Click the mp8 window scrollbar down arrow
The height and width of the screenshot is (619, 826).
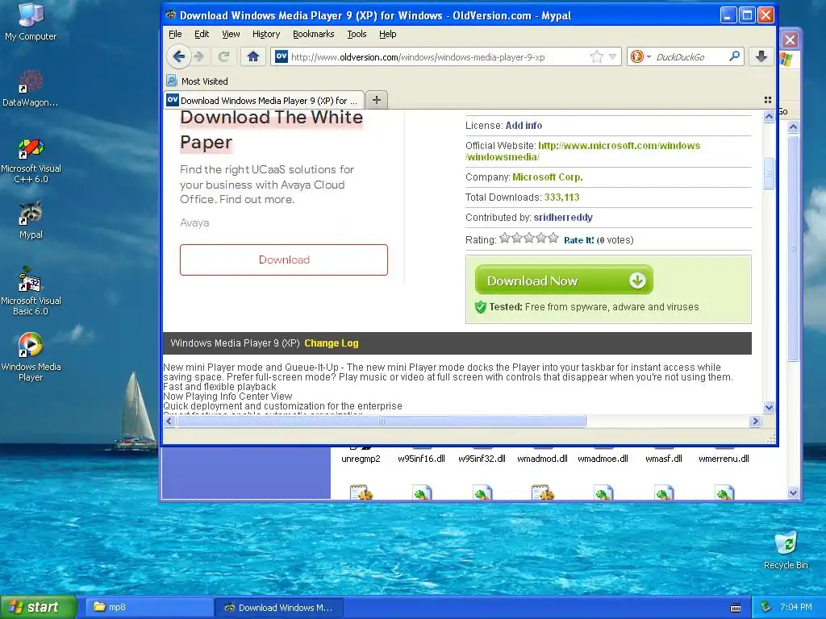point(794,493)
